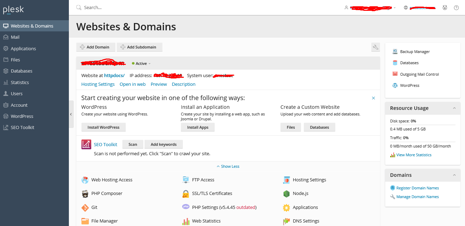Open WordPress in the sidebar

tap(34, 116)
